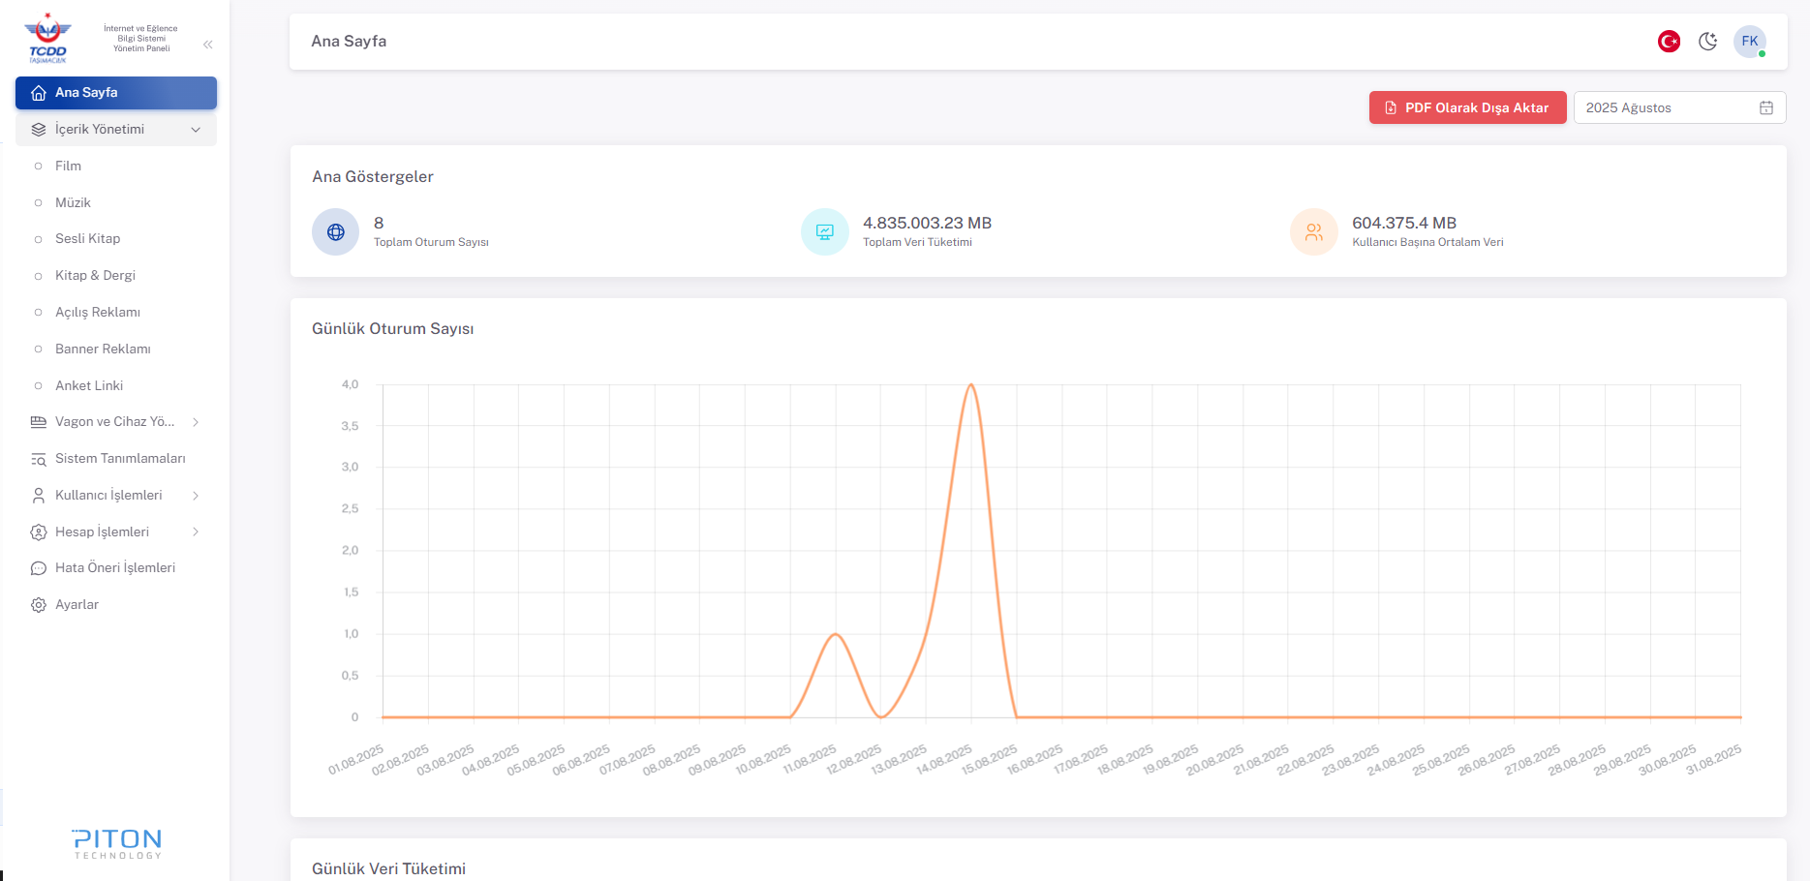Click the globe icon for total sessions
The height and width of the screenshot is (881, 1810).
click(x=336, y=232)
